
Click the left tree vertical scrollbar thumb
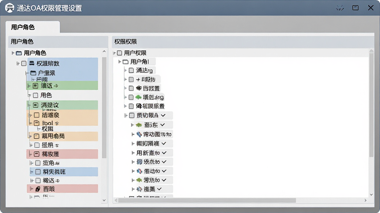[x=104, y=108]
